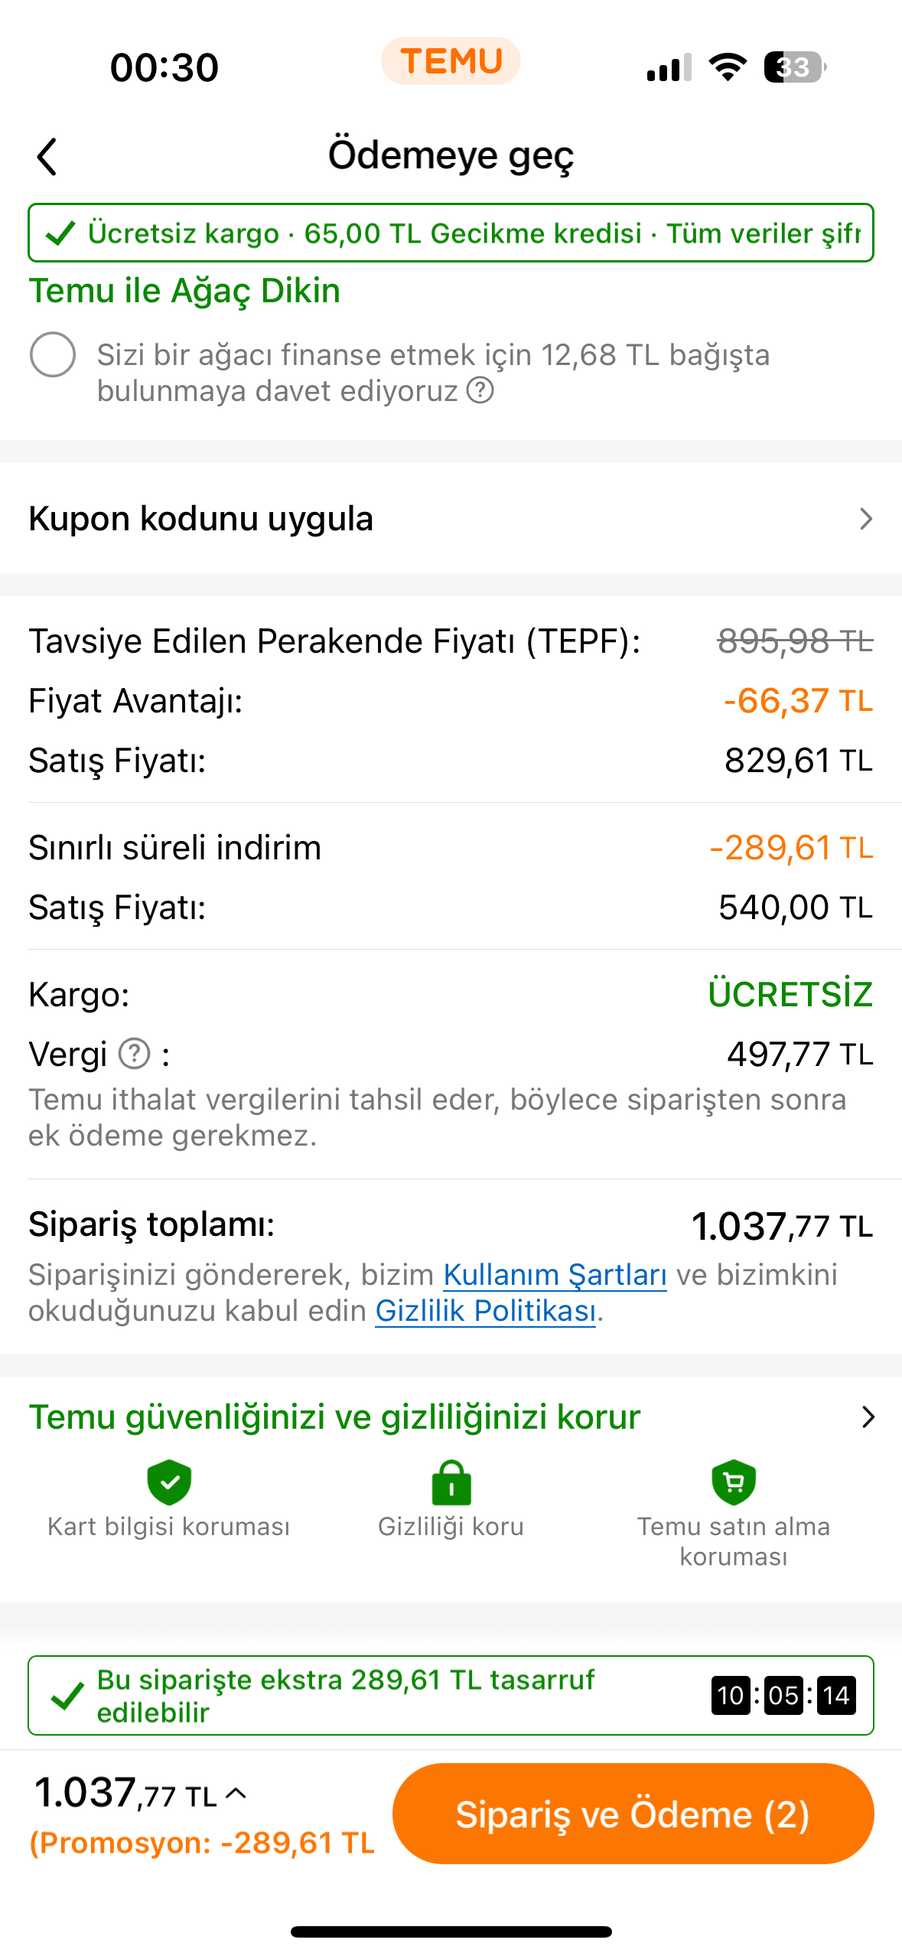The height and width of the screenshot is (1956, 902).
Task: Tap the tree donation help question icon
Action: point(480,390)
